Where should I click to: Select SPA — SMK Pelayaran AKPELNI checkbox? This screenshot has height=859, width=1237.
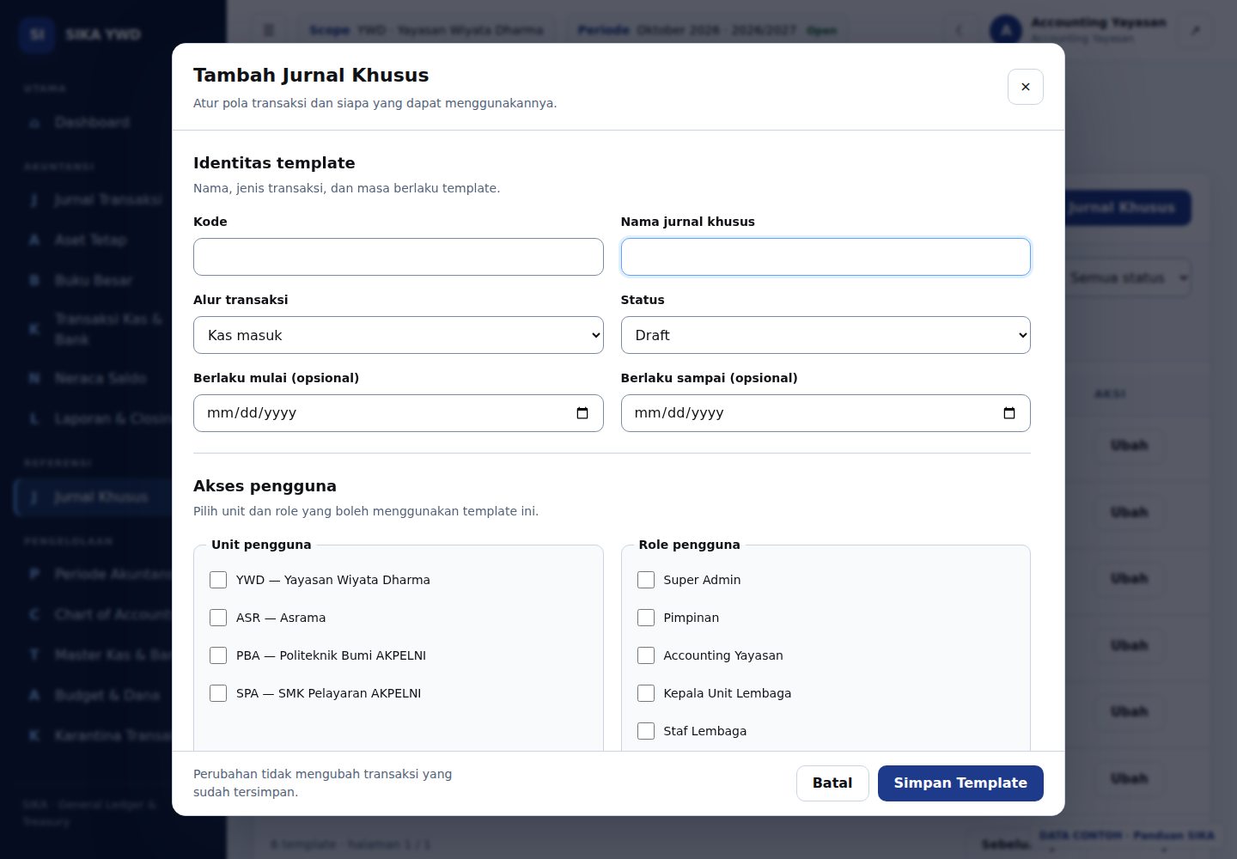point(218,693)
